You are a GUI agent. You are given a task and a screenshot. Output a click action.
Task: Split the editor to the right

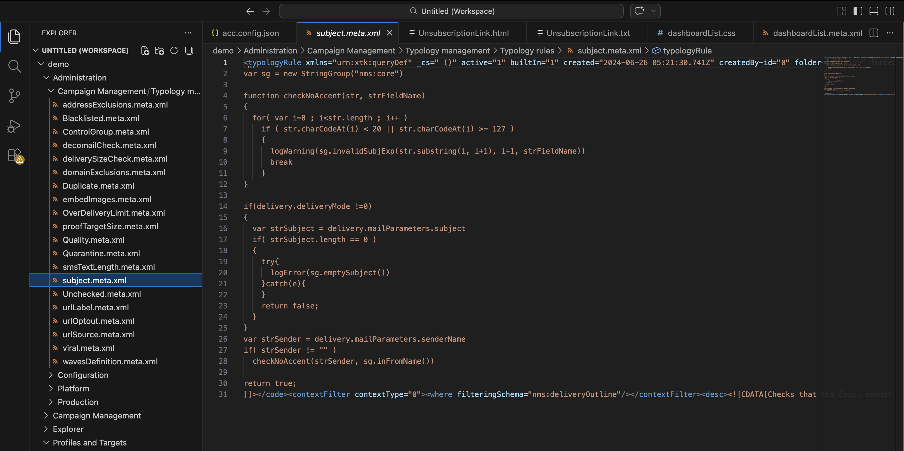[874, 33]
